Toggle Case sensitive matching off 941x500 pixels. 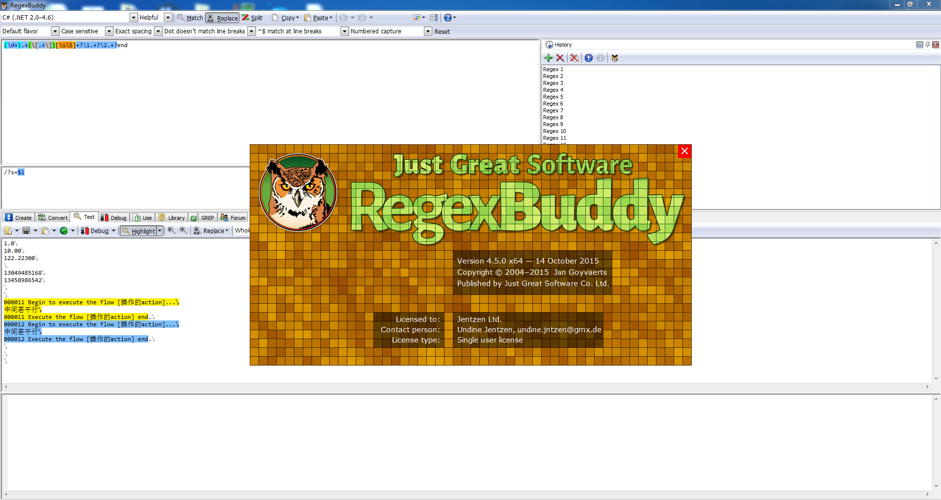(x=80, y=31)
